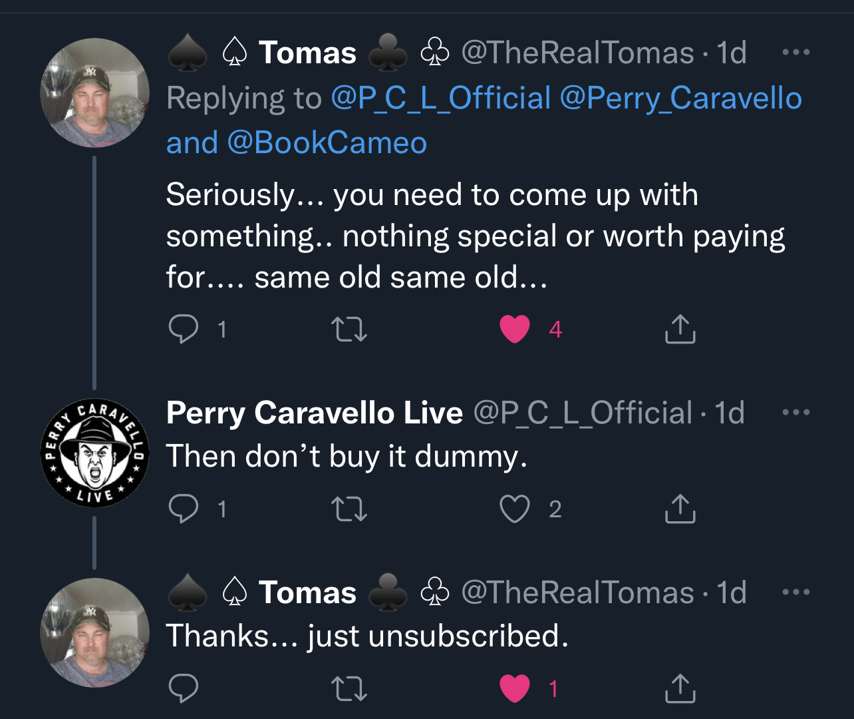Retweet Tomas's 'Seriously...' tweet
Image resolution: width=854 pixels, height=719 pixels.
(x=349, y=329)
